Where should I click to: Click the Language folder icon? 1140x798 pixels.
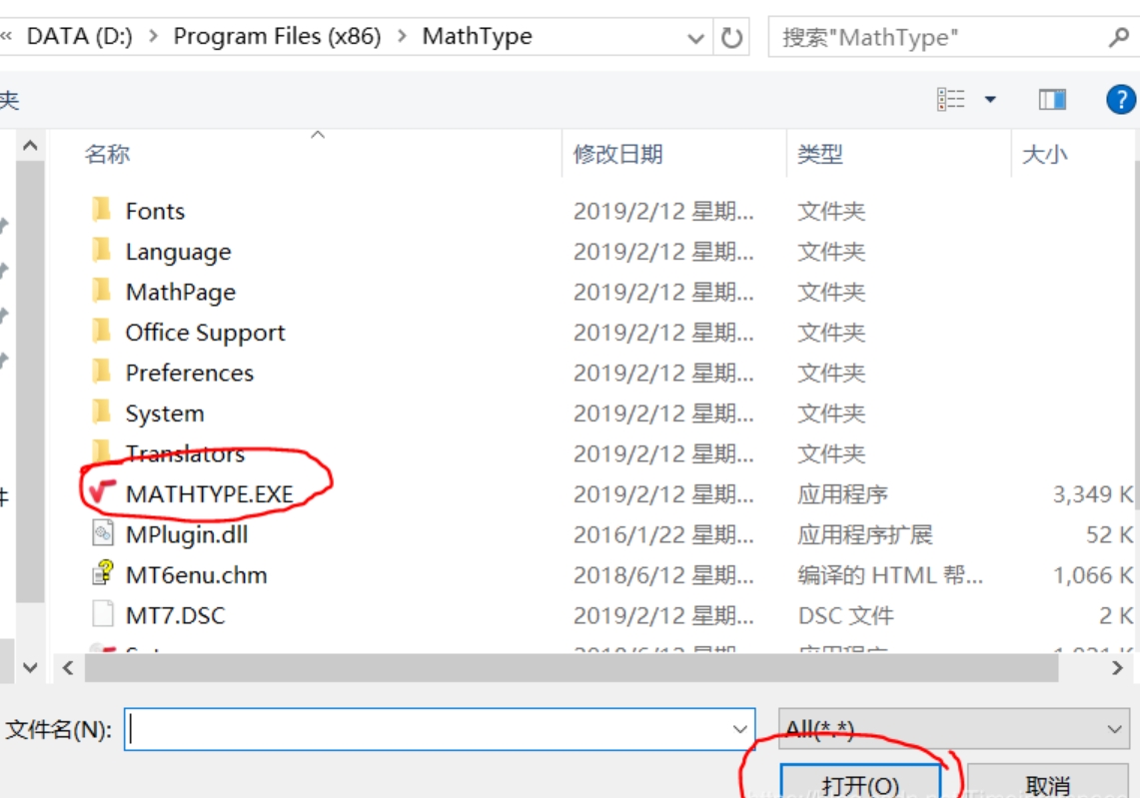click(102, 250)
